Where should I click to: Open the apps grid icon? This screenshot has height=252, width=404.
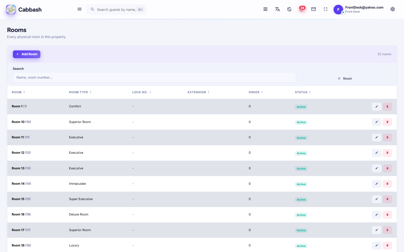(x=265, y=9)
